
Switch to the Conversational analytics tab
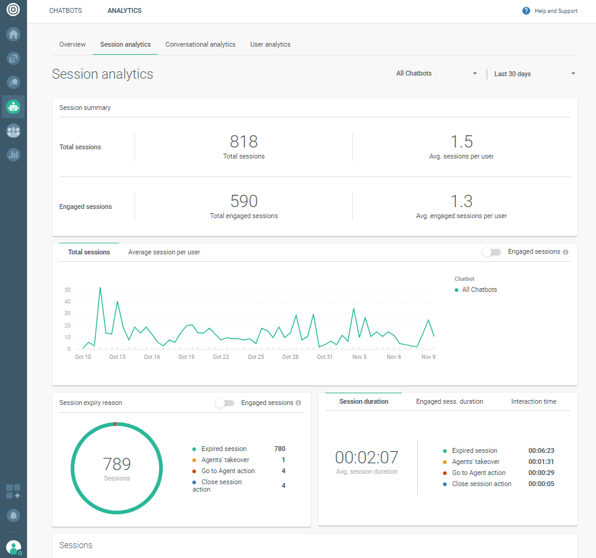click(x=200, y=44)
